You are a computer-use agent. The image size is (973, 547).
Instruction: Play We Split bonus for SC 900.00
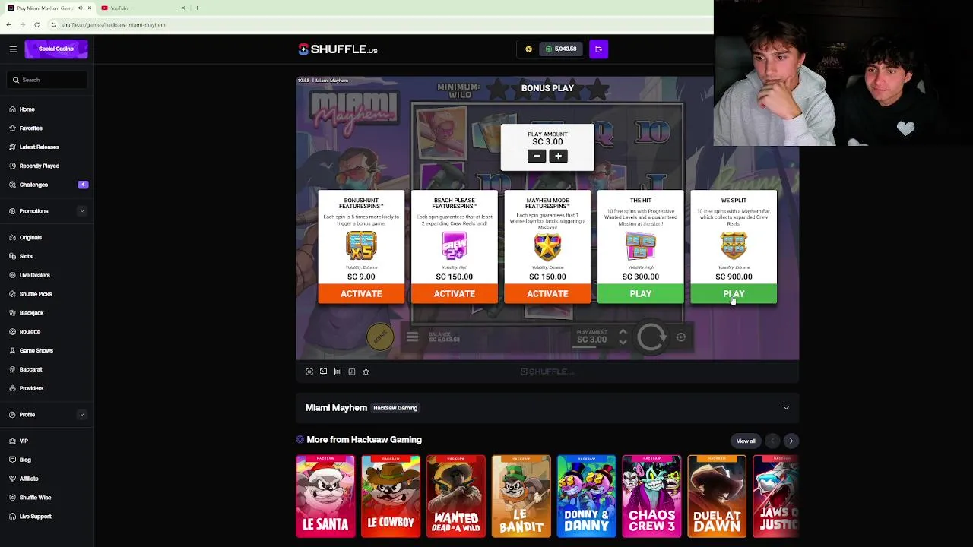point(734,294)
